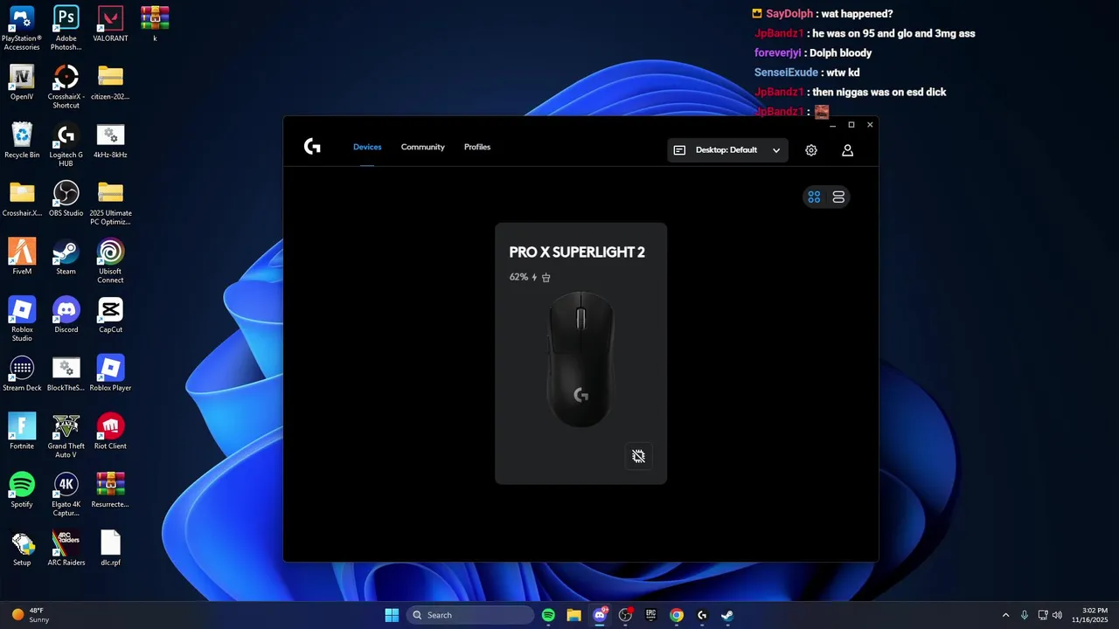Select the BlockTheS desktop file icon
Viewport: 1119px width, 629px height.
(x=66, y=374)
